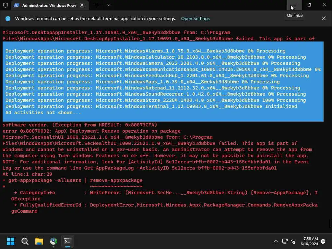
Task: Open the browser icon on taskbar
Action: 53,241
